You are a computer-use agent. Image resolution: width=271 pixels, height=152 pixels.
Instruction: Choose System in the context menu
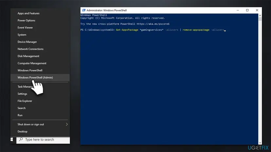40,35
